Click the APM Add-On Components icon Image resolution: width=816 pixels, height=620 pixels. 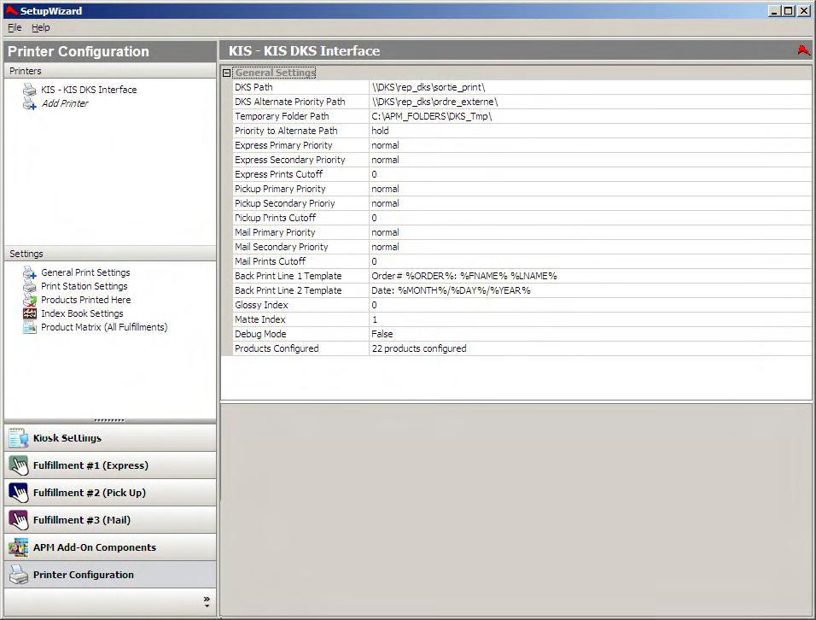click(x=18, y=547)
